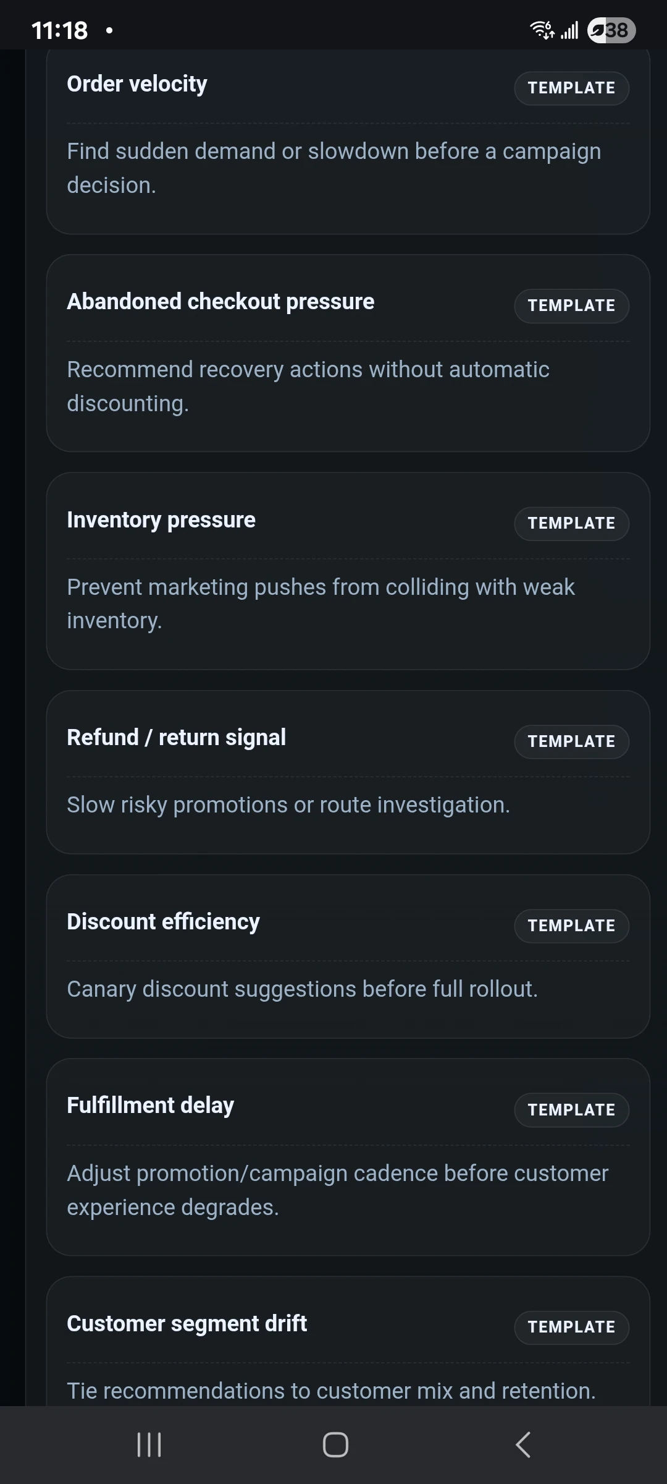This screenshot has width=667, height=1484.
Task: Open the Abandoned checkout pressure template
Action: click(571, 305)
